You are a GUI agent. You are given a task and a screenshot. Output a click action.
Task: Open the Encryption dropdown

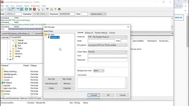pyautogui.click(x=107, y=45)
